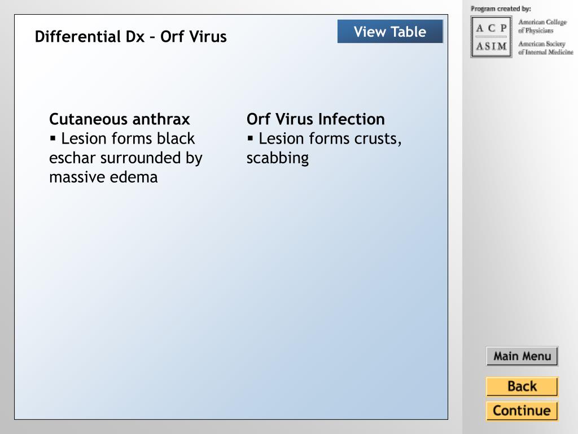Click the 'Program created by:' label
Image resolution: width=578 pixels, height=434 pixels.
click(501, 8)
